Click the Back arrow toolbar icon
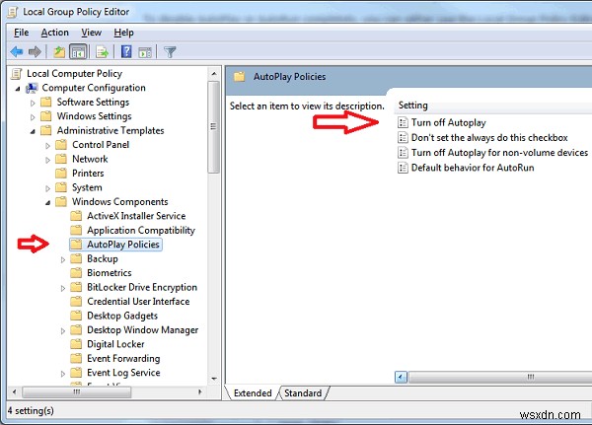 [x=17, y=51]
